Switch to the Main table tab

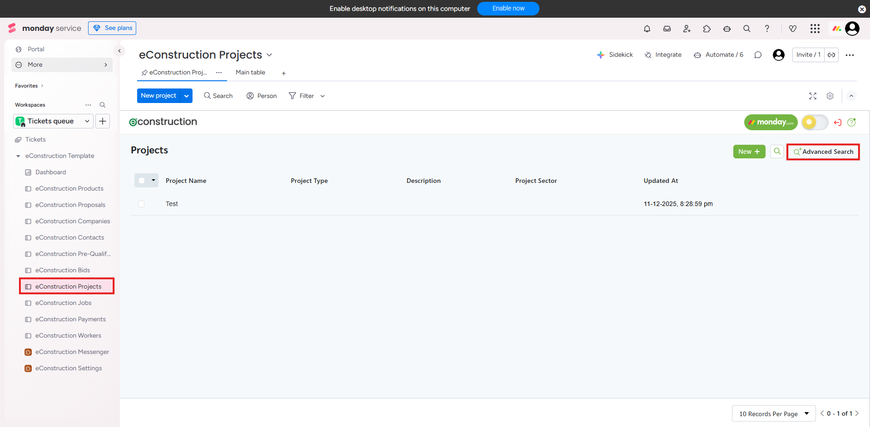[250, 73]
